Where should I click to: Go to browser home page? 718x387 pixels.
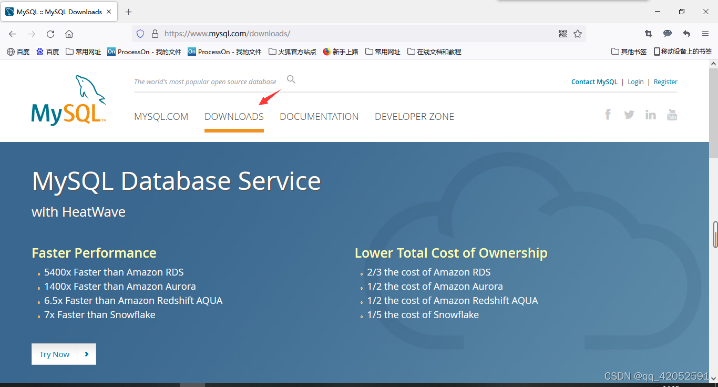tap(69, 34)
